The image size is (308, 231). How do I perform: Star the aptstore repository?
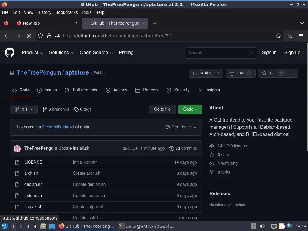pos(273,73)
